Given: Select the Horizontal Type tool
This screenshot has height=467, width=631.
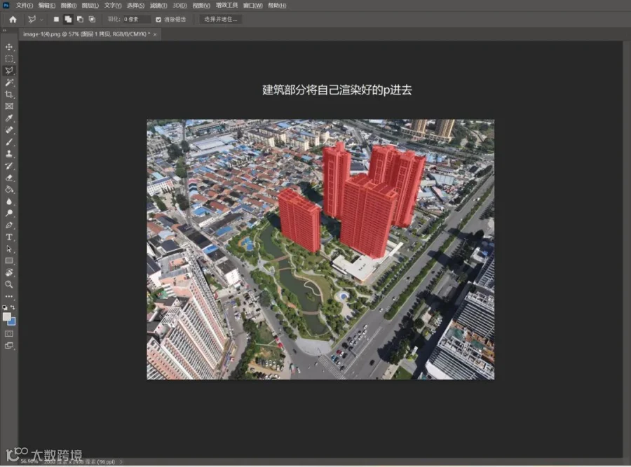Looking at the screenshot, I should 9,237.
